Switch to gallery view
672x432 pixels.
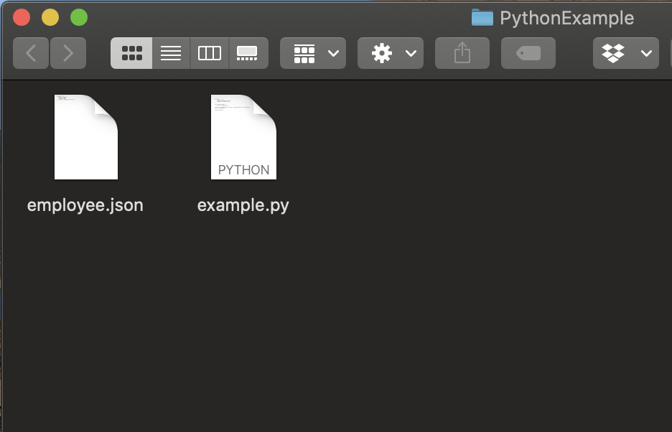pos(248,52)
